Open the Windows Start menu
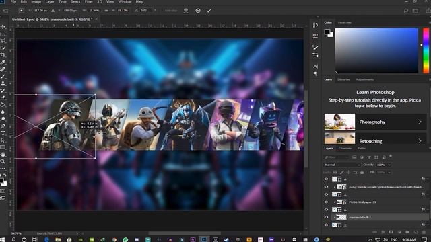 tap(3, 239)
